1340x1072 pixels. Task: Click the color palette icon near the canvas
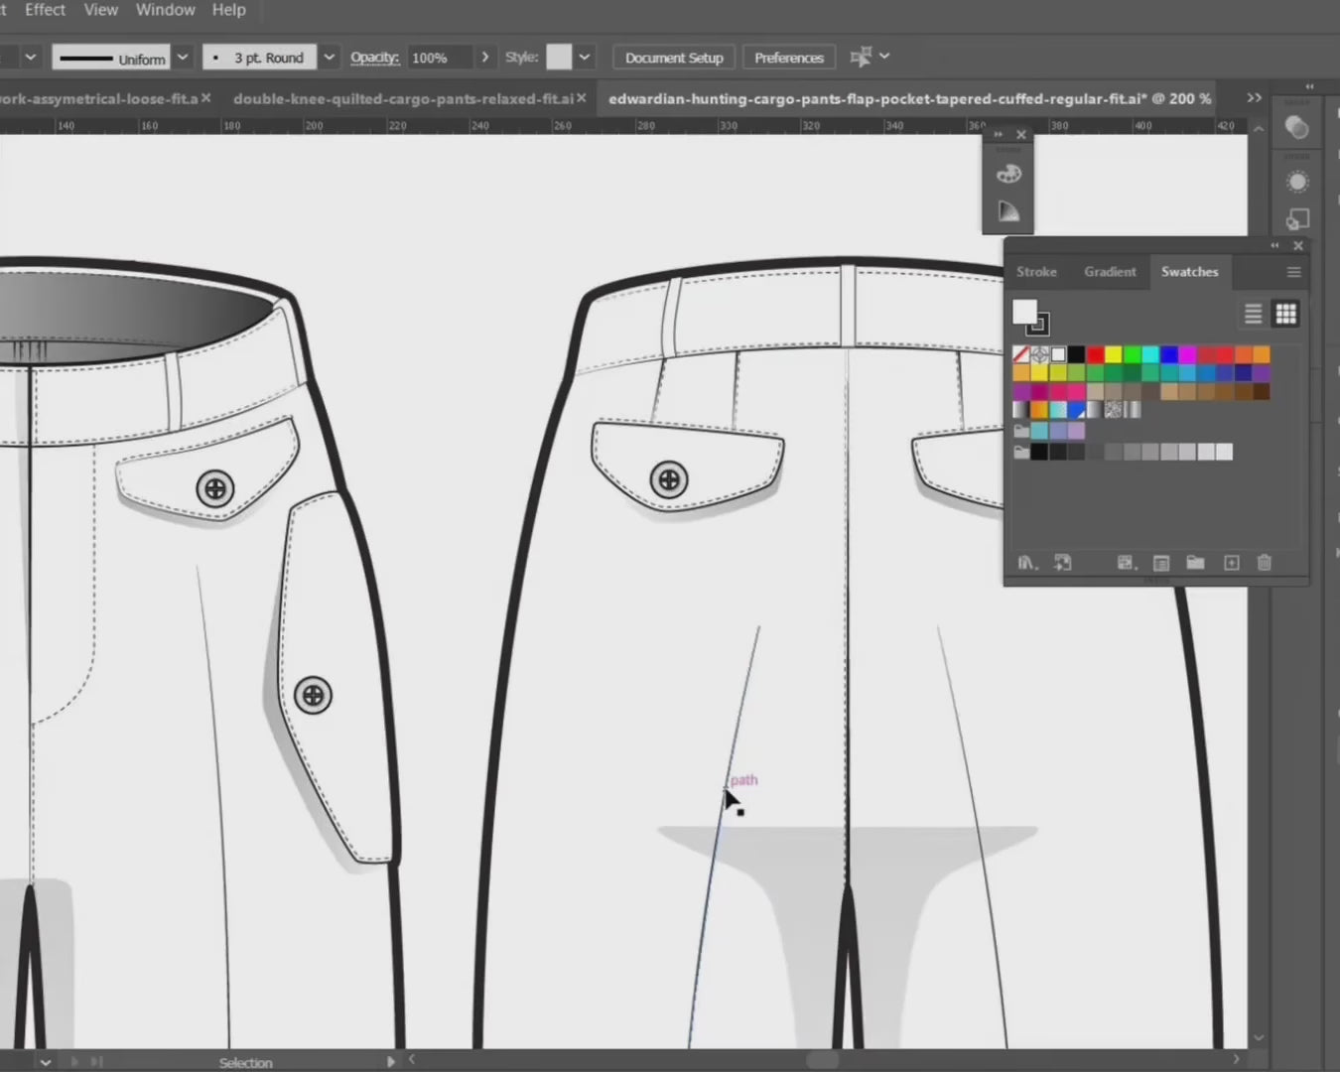tap(1008, 174)
